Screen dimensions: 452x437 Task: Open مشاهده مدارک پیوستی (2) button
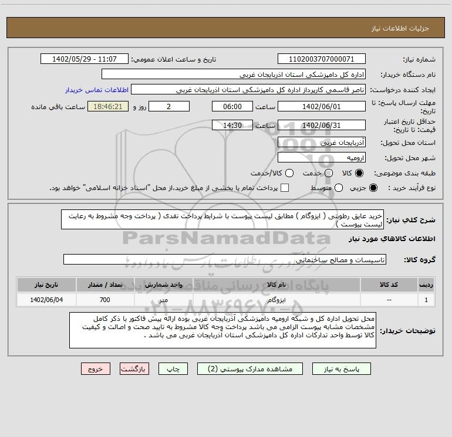tap(250, 369)
